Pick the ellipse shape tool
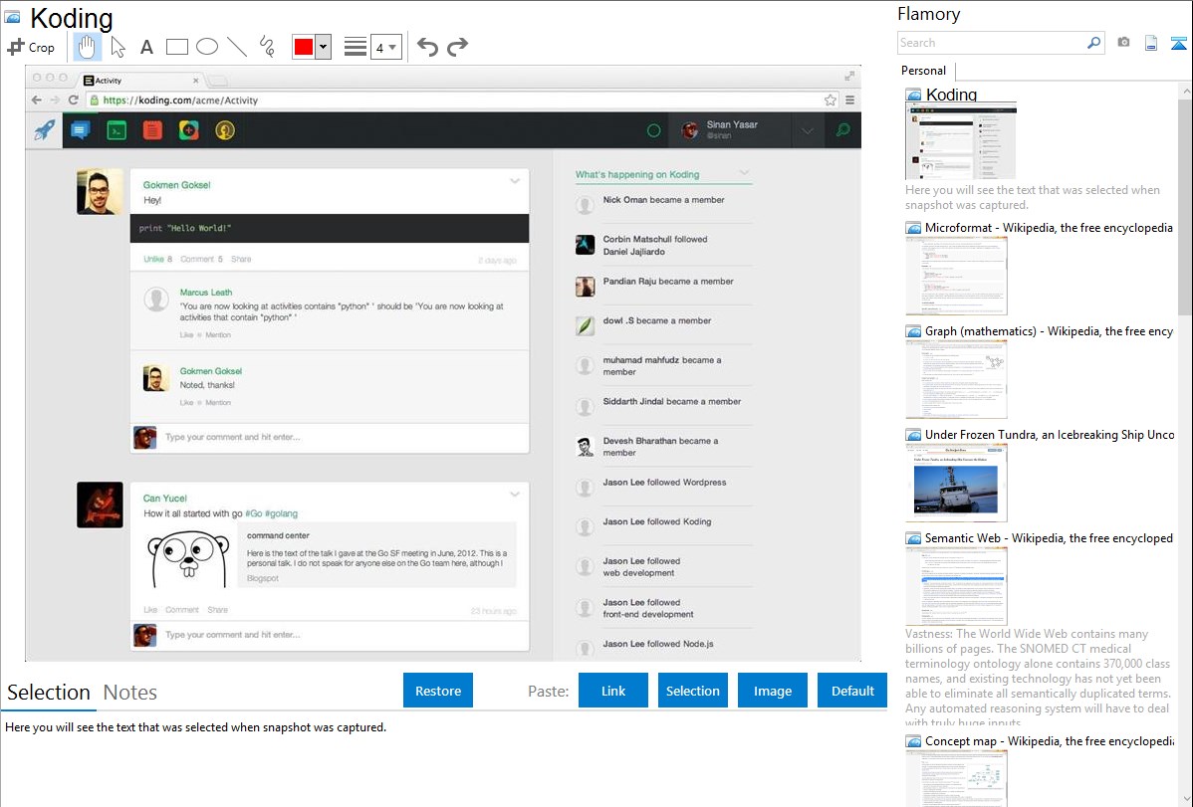Screen dimensions: 1193x807 [207, 47]
